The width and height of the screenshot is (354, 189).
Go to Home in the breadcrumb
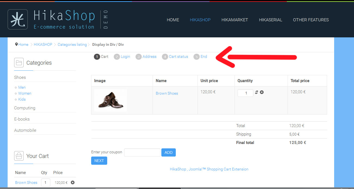click(23, 44)
